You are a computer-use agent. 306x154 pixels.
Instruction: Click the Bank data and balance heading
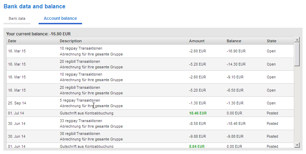pyautogui.click(x=34, y=7)
